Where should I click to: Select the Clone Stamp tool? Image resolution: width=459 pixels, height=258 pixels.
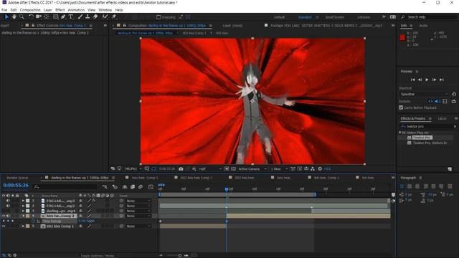(x=87, y=17)
